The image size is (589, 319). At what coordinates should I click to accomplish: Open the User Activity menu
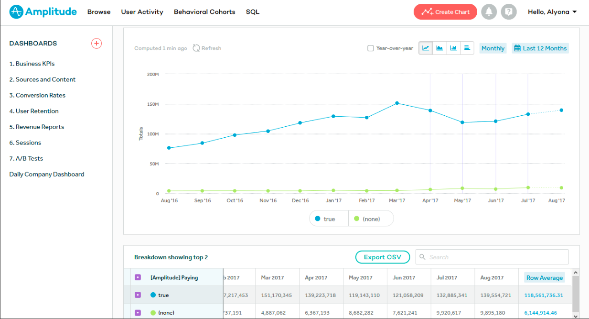coord(142,12)
